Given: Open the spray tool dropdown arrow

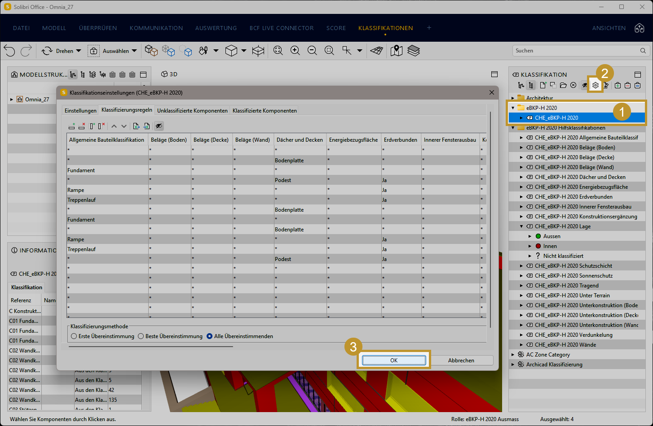Looking at the screenshot, I should click(216, 51).
